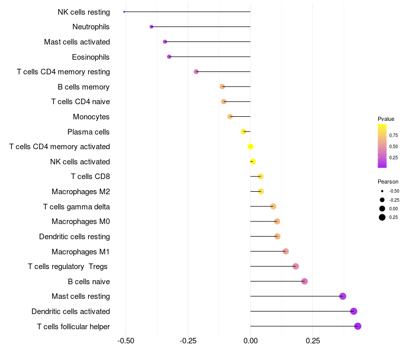Viewport: 405px width, 354px height.
Task: Click the 0.25 x-axis tick label
Action: coord(313,341)
